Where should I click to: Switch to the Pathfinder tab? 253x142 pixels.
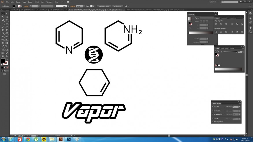point(224,18)
